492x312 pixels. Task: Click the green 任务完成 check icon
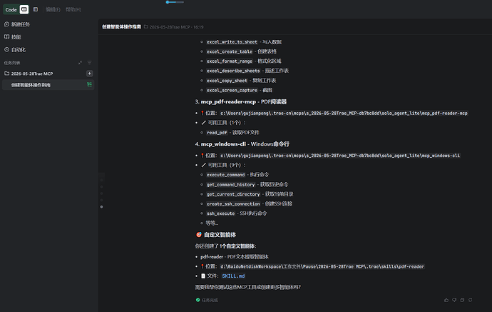click(x=198, y=300)
